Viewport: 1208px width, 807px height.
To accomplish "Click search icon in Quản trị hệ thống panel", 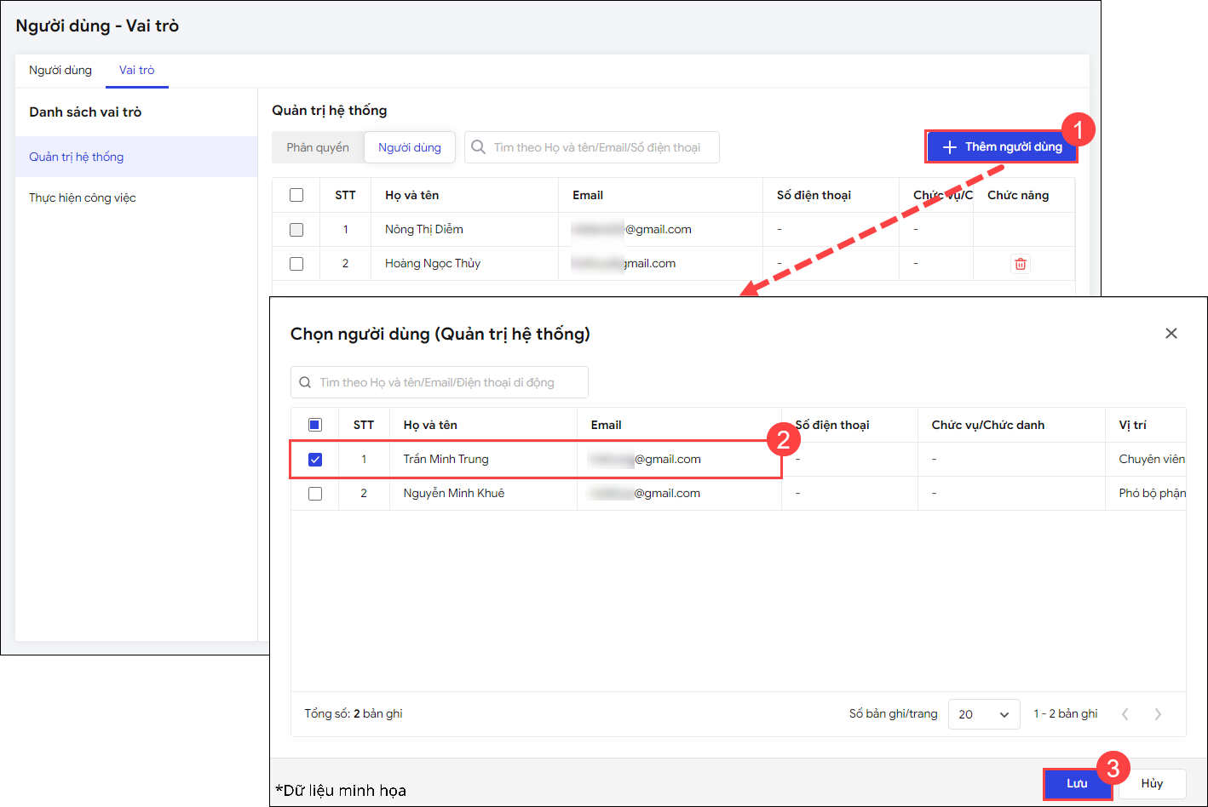I will click(x=479, y=147).
